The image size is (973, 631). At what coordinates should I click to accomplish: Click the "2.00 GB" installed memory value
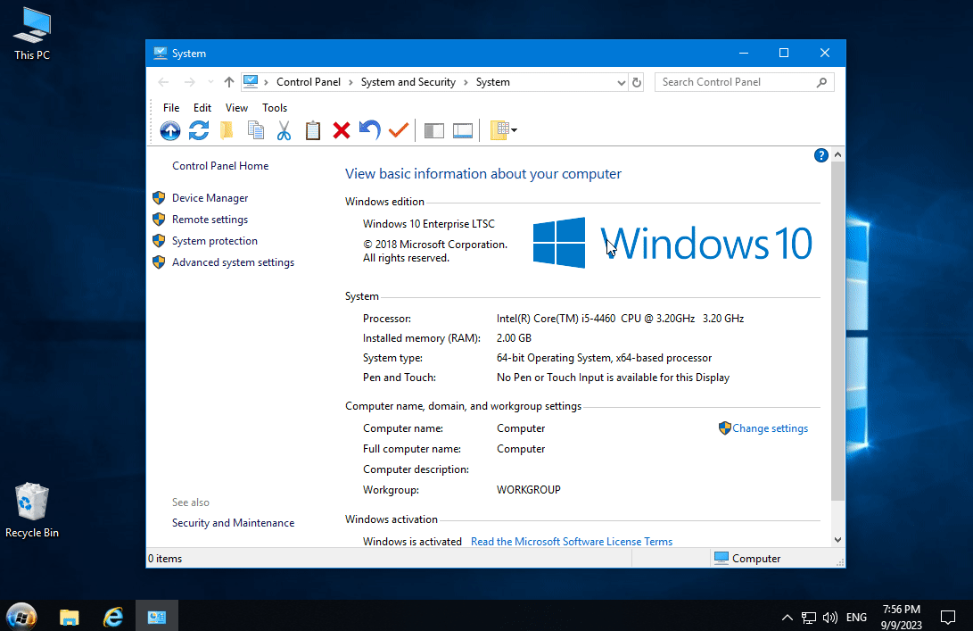coord(514,338)
